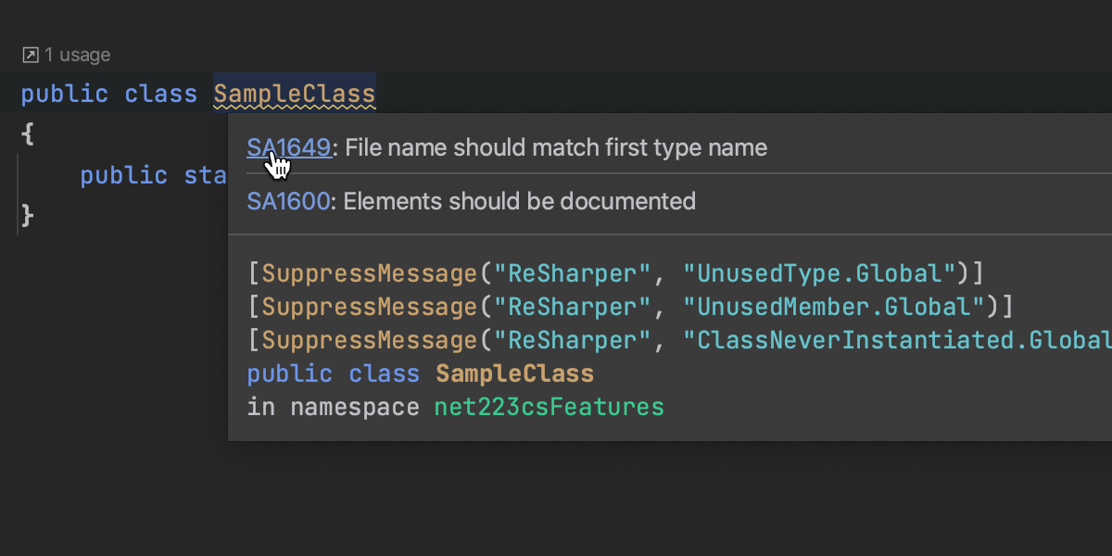The image size is (1112, 556).
Task: Click the first SuppressMessage attribute name
Action: click(x=370, y=273)
